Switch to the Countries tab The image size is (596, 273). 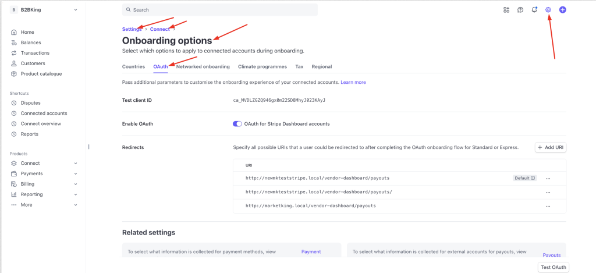(133, 67)
